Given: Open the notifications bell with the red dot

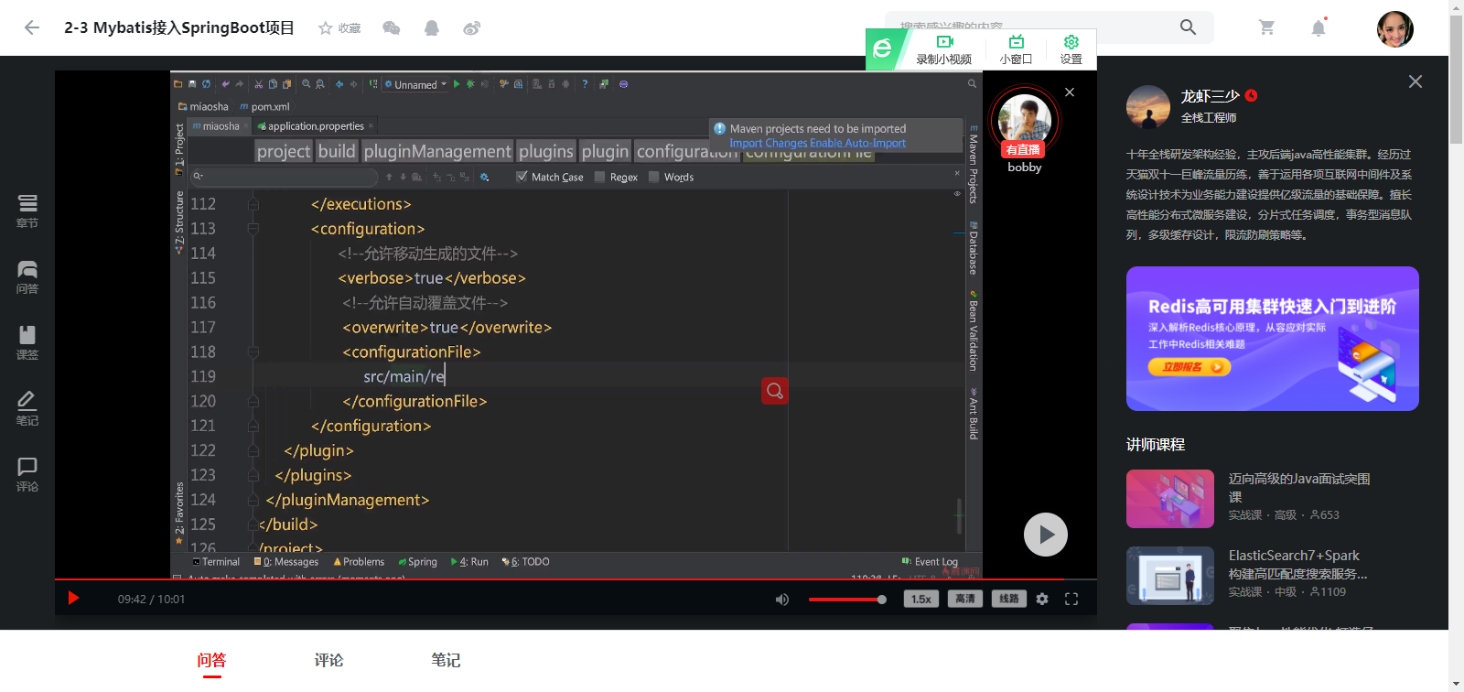Looking at the screenshot, I should pyautogui.click(x=1319, y=27).
